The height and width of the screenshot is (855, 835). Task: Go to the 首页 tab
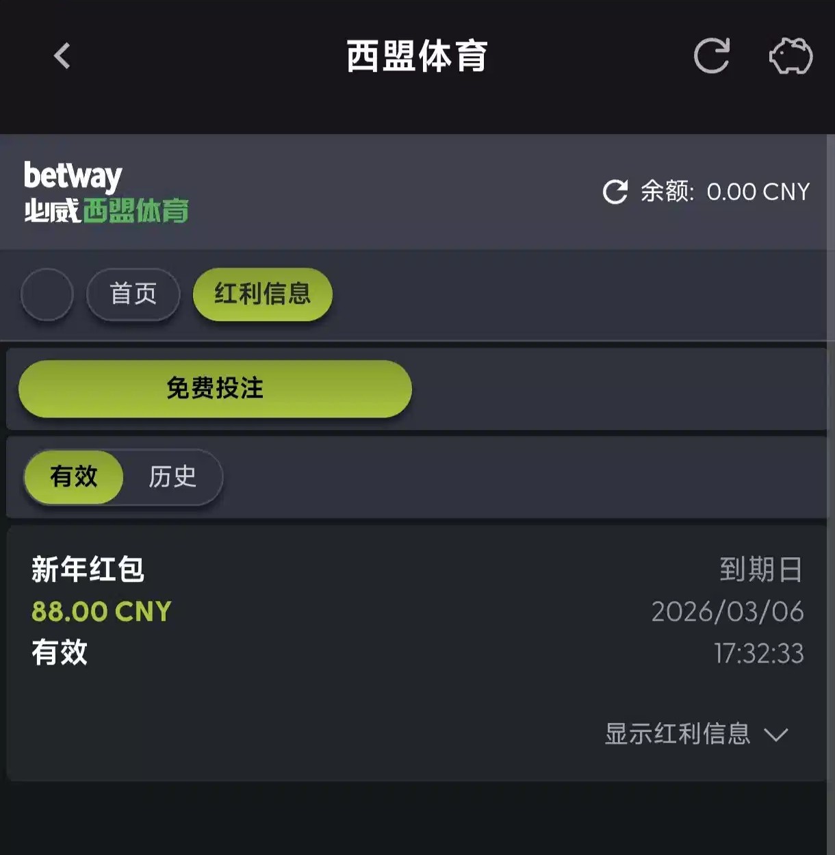tap(133, 294)
